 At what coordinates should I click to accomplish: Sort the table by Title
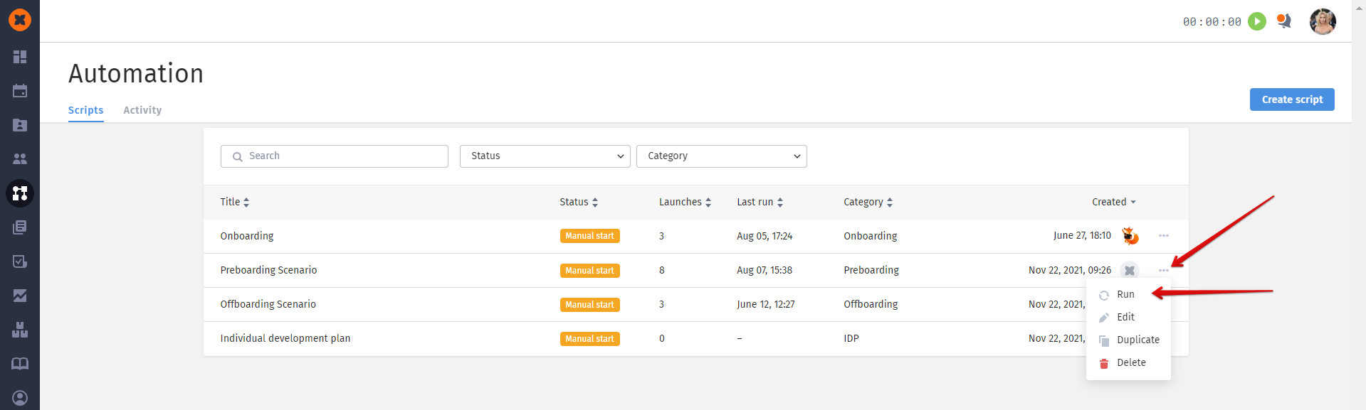point(235,202)
